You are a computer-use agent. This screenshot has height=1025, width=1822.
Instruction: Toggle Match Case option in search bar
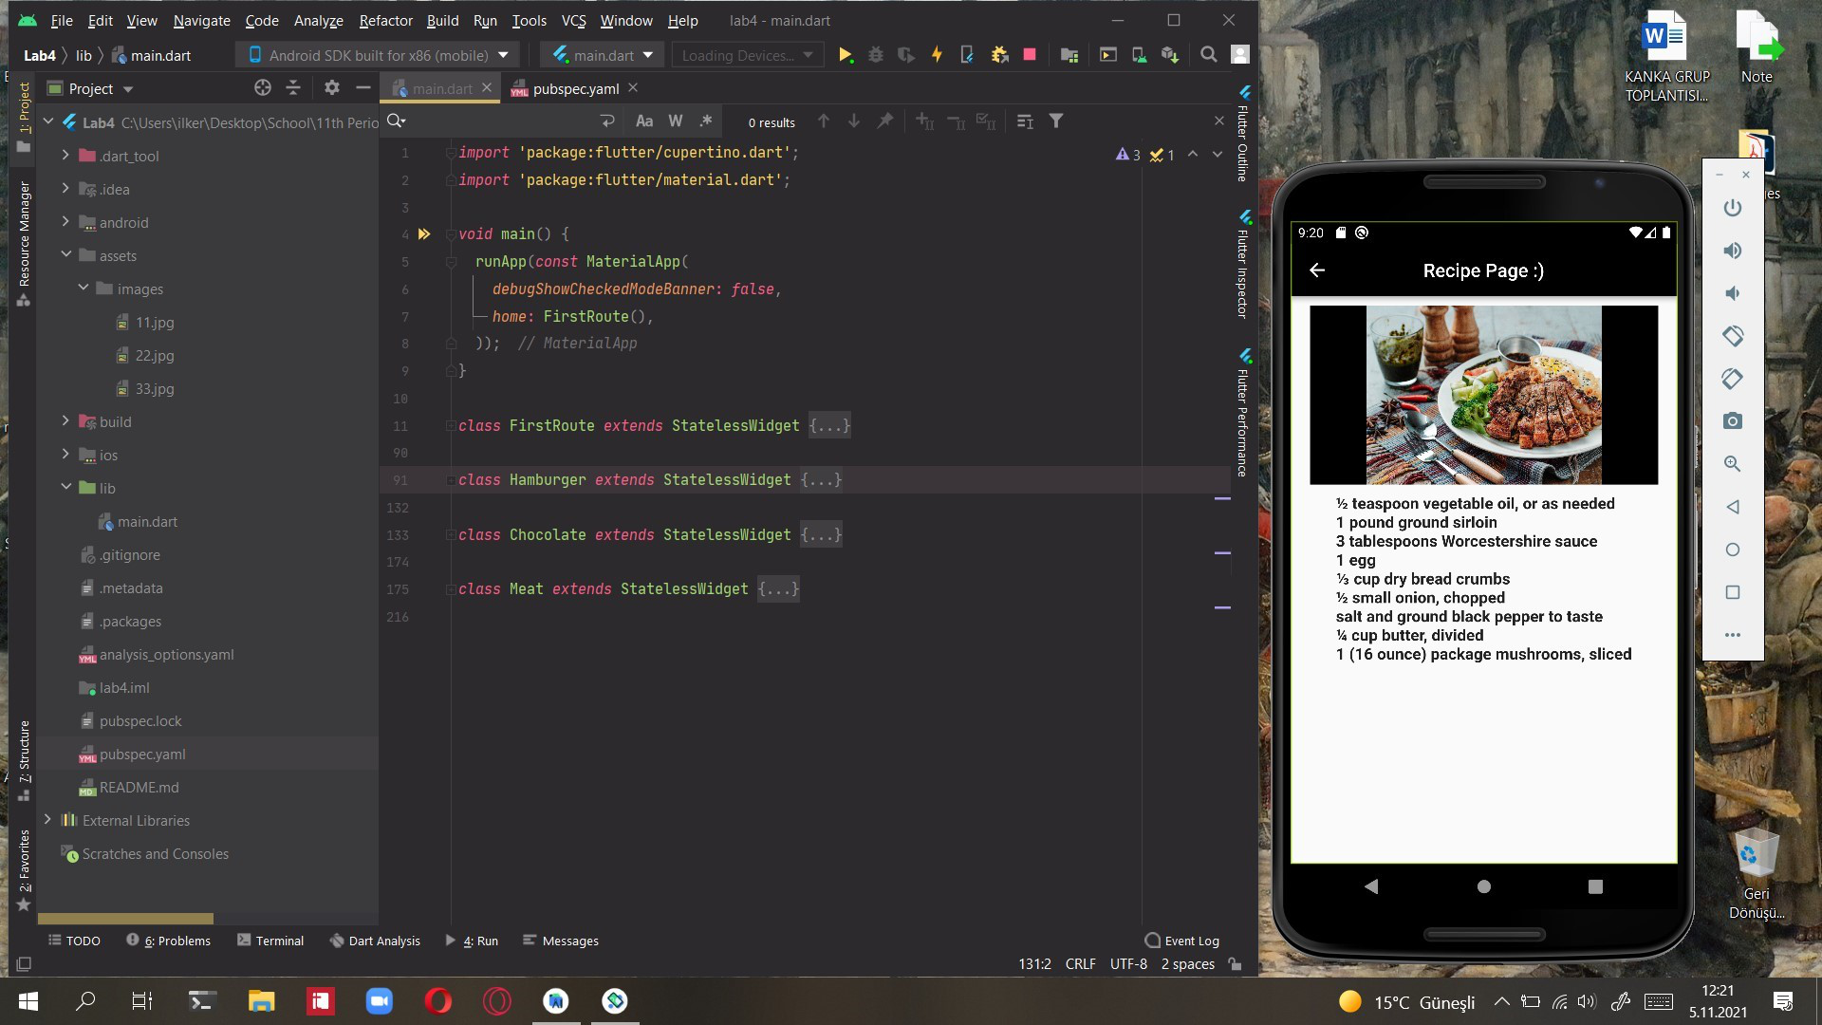(x=644, y=121)
